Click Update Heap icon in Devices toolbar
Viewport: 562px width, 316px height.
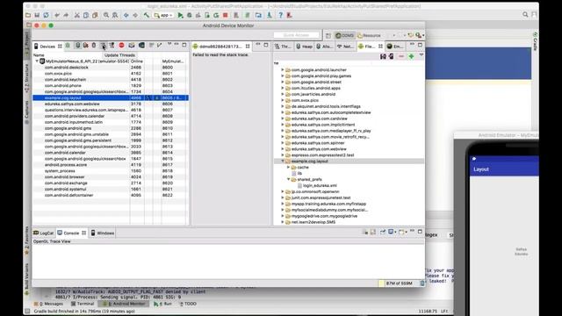tap(77, 46)
